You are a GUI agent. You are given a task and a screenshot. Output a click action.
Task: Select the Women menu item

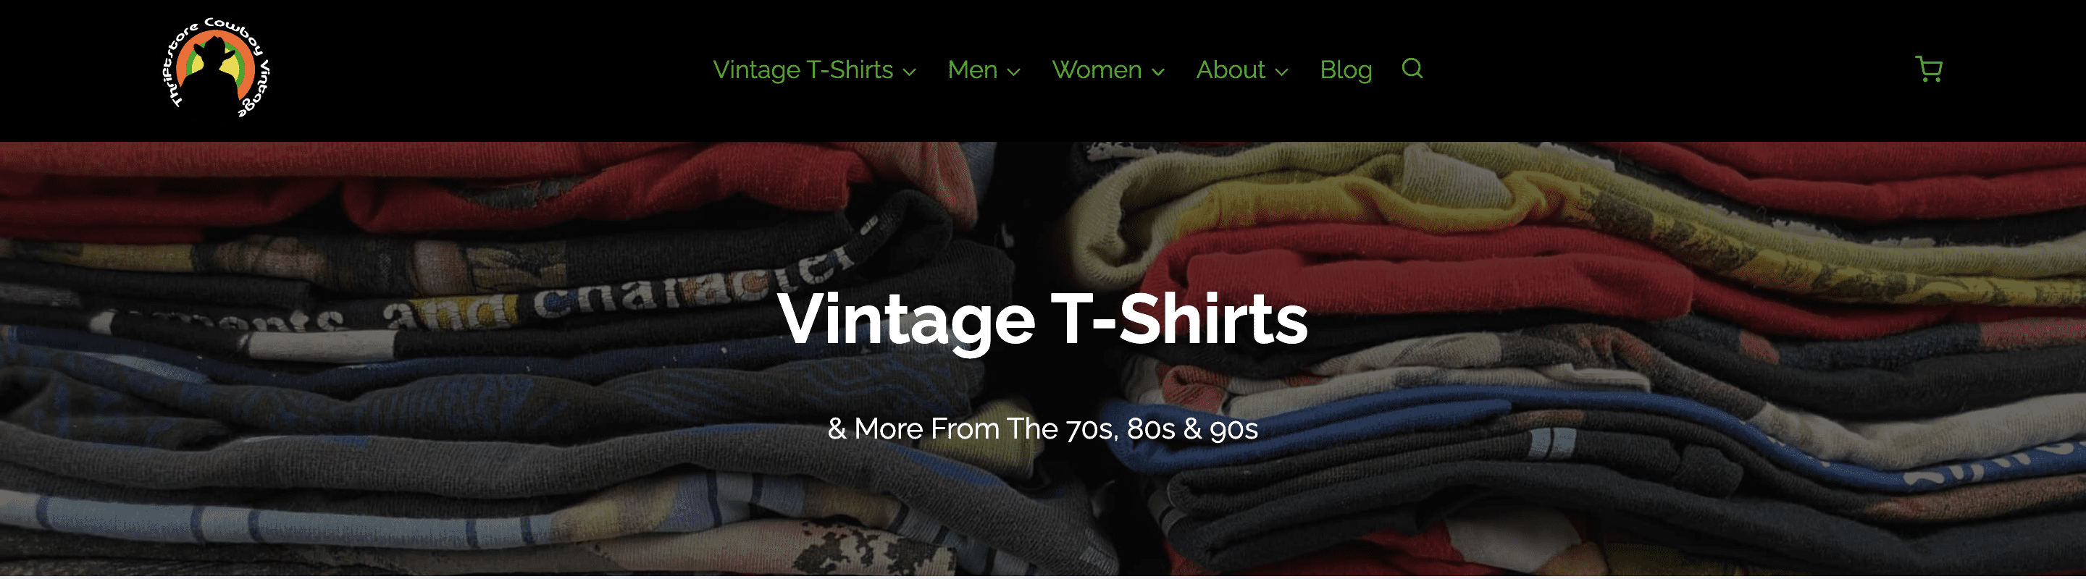click(x=1097, y=69)
